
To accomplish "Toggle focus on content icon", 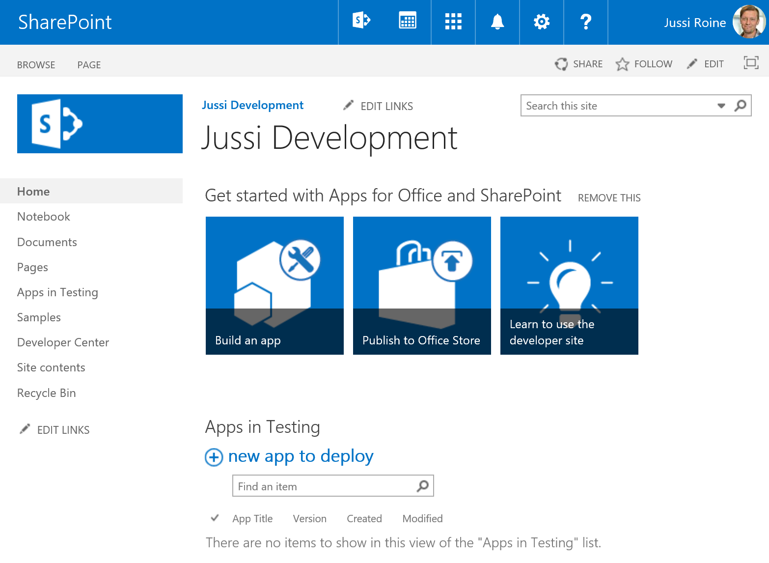I will [751, 63].
